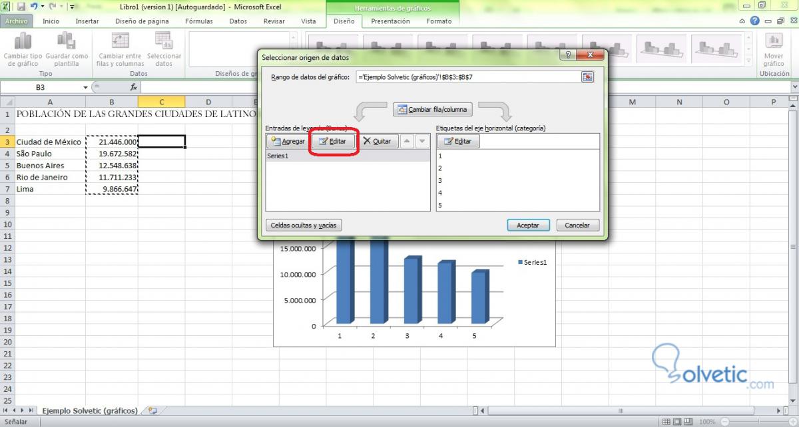Click the Agregar series button
This screenshot has height=427, width=799.
point(288,141)
